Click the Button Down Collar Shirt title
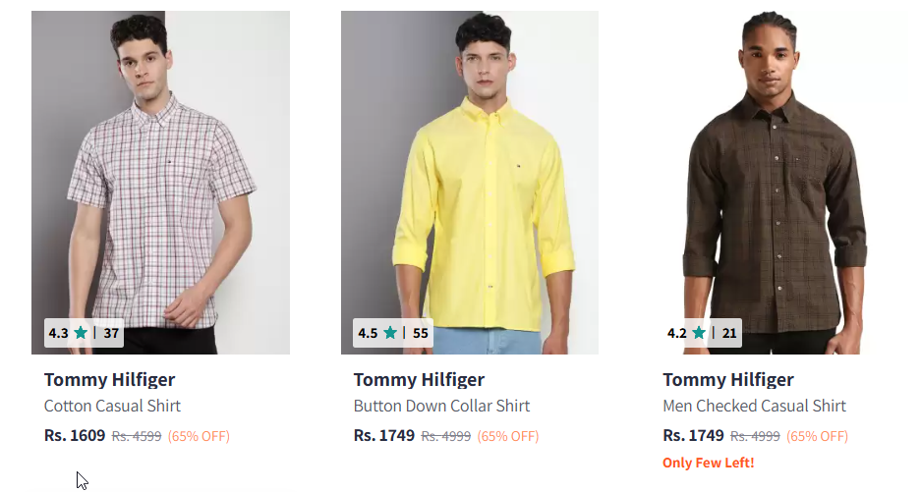Viewport: 921px width, 492px height. coord(441,406)
